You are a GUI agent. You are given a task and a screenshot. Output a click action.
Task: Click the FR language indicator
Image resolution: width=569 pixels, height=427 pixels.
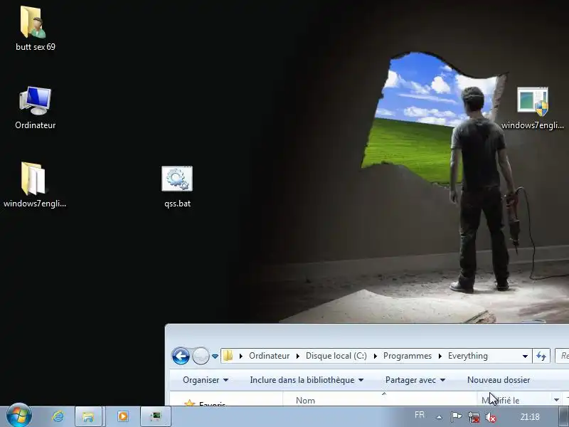[x=420, y=415]
